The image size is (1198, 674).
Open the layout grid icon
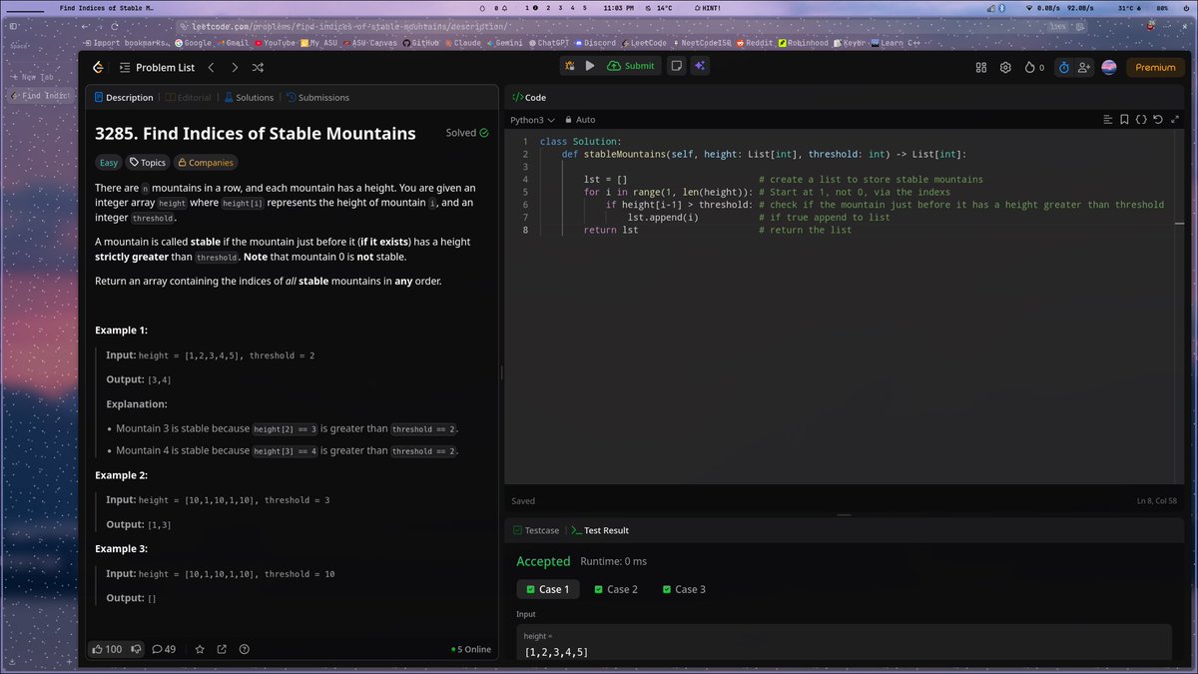click(x=981, y=67)
